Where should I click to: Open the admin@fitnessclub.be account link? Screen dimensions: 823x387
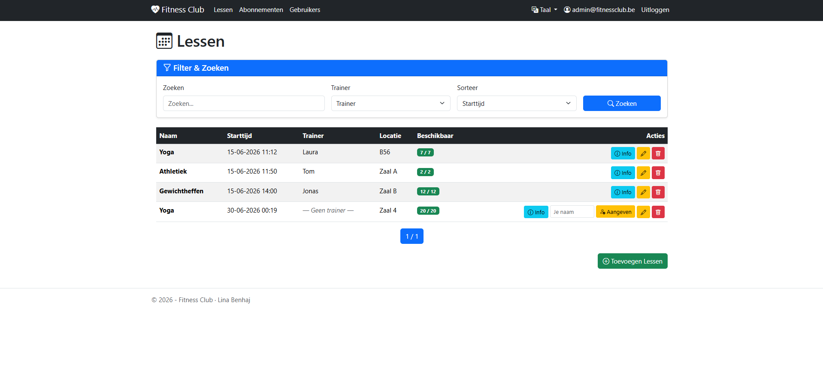pos(599,10)
